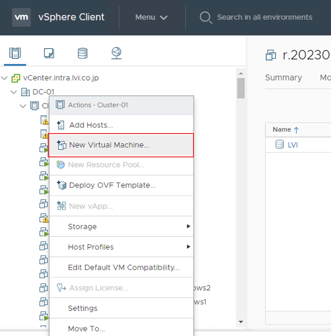This screenshot has width=331, height=336.
Task: Switch to VMs and Templates view icon
Action: (x=49, y=53)
